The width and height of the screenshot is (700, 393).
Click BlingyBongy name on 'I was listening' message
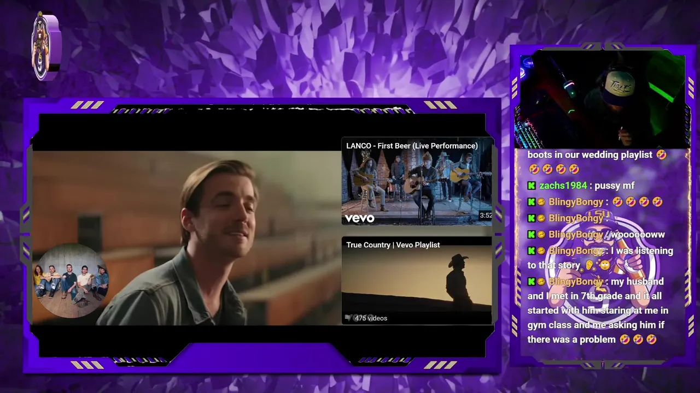[x=576, y=251]
